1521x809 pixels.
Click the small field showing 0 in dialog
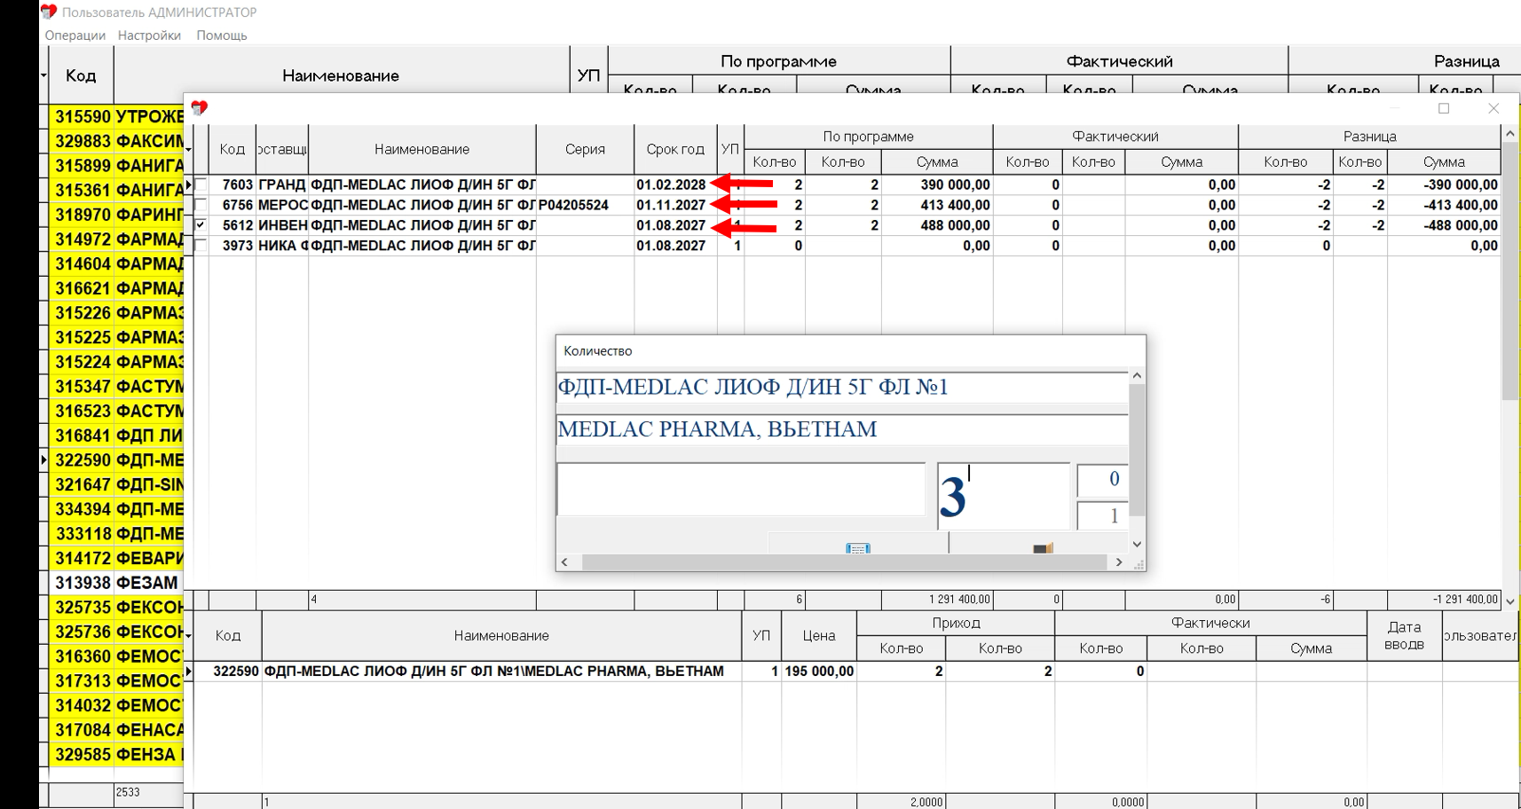pyautogui.click(x=1102, y=479)
